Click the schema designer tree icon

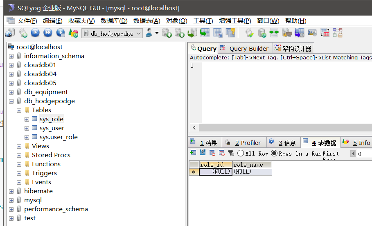(x=338, y=33)
